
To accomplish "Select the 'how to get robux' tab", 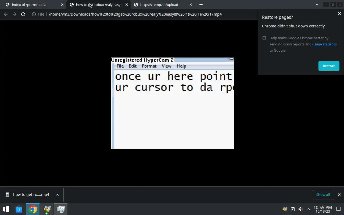I will pos(99,5).
